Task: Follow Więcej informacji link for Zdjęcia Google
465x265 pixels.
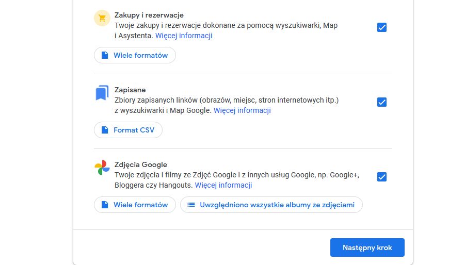Action: 223,185
